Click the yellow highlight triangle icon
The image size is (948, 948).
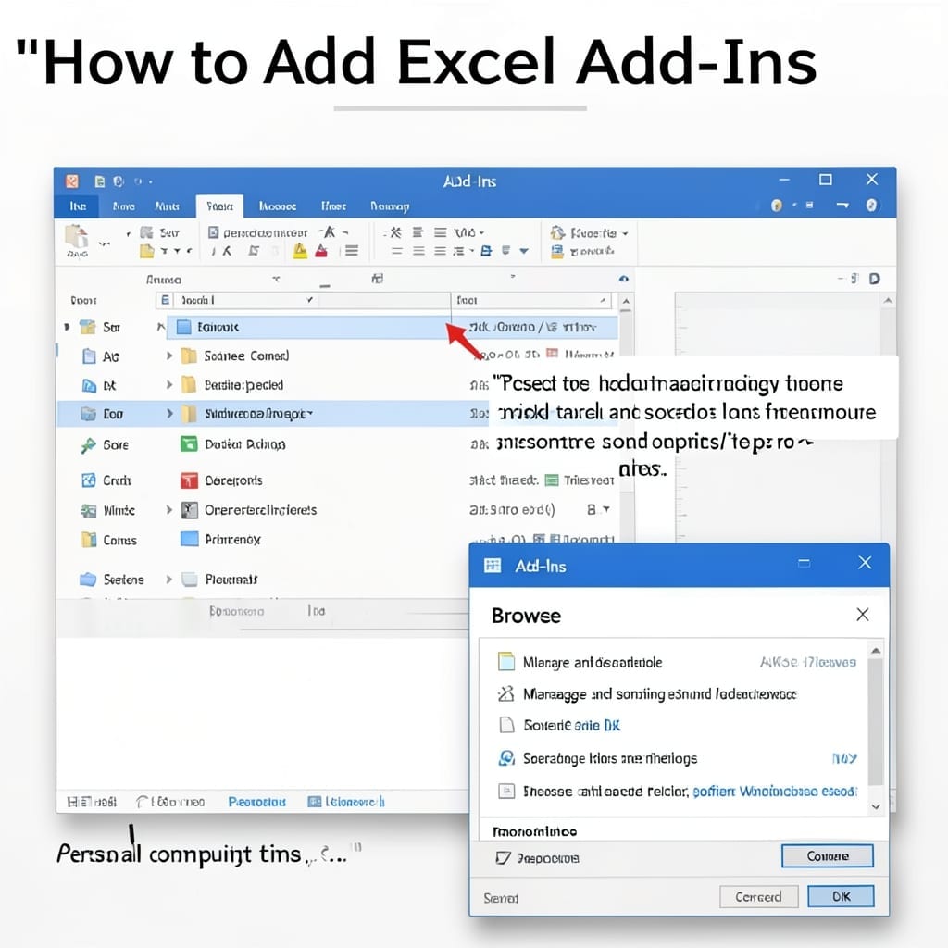click(300, 251)
